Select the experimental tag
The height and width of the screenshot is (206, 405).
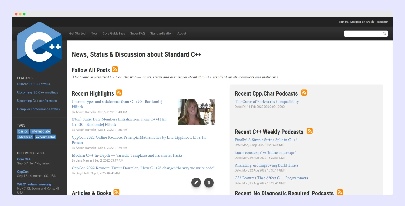(45, 137)
